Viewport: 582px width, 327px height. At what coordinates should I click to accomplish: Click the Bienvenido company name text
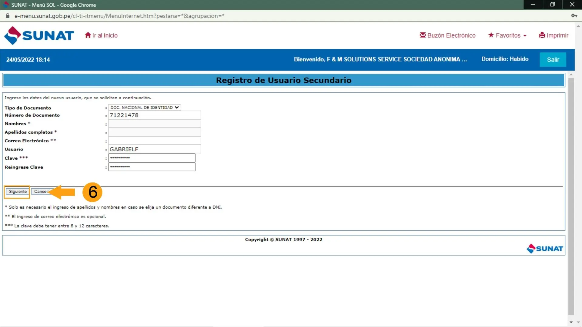(x=380, y=59)
